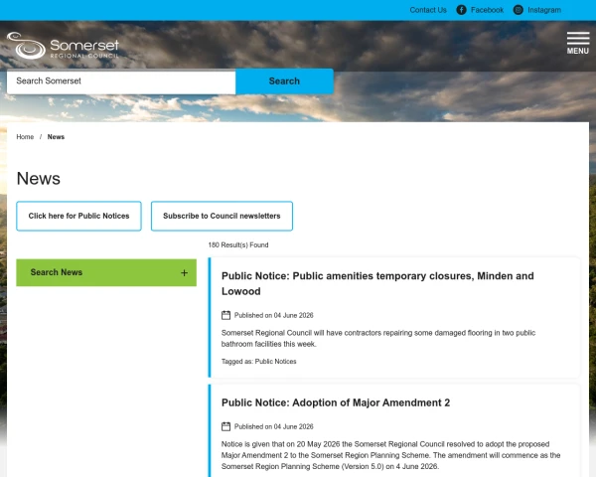The width and height of the screenshot is (596, 477).
Task: Focus the Search Somerset input field
Action: [121, 81]
